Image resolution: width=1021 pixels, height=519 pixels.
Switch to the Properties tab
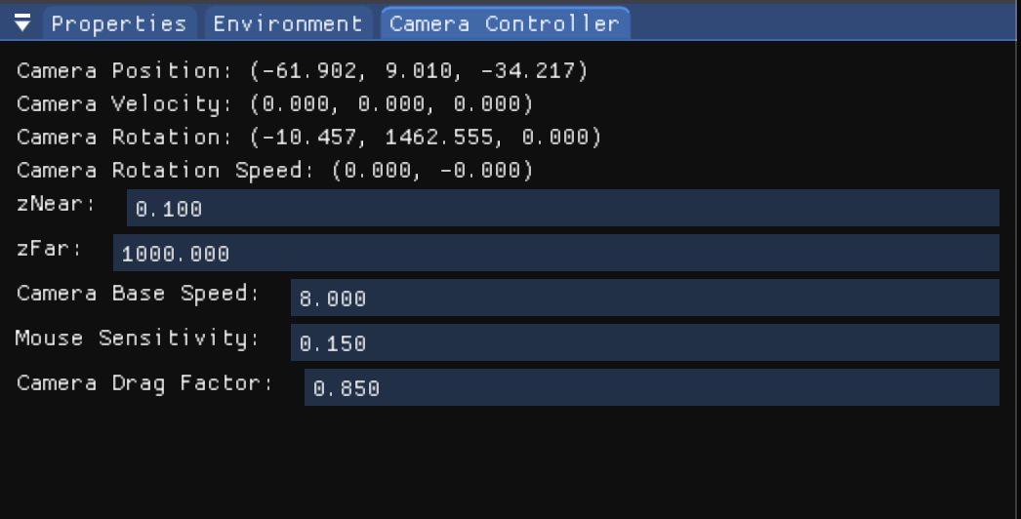click(x=118, y=23)
